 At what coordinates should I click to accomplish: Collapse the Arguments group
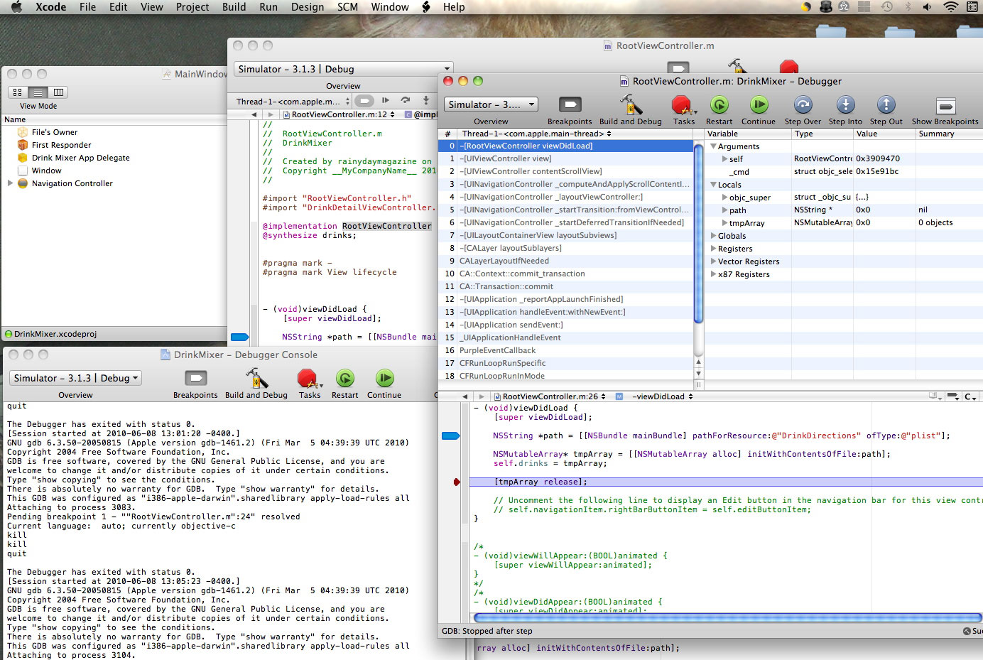click(x=713, y=146)
